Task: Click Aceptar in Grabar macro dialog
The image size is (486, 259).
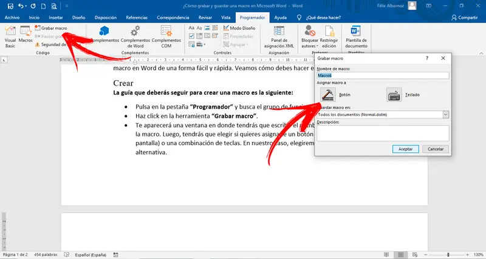Action: tap(405, 149)
